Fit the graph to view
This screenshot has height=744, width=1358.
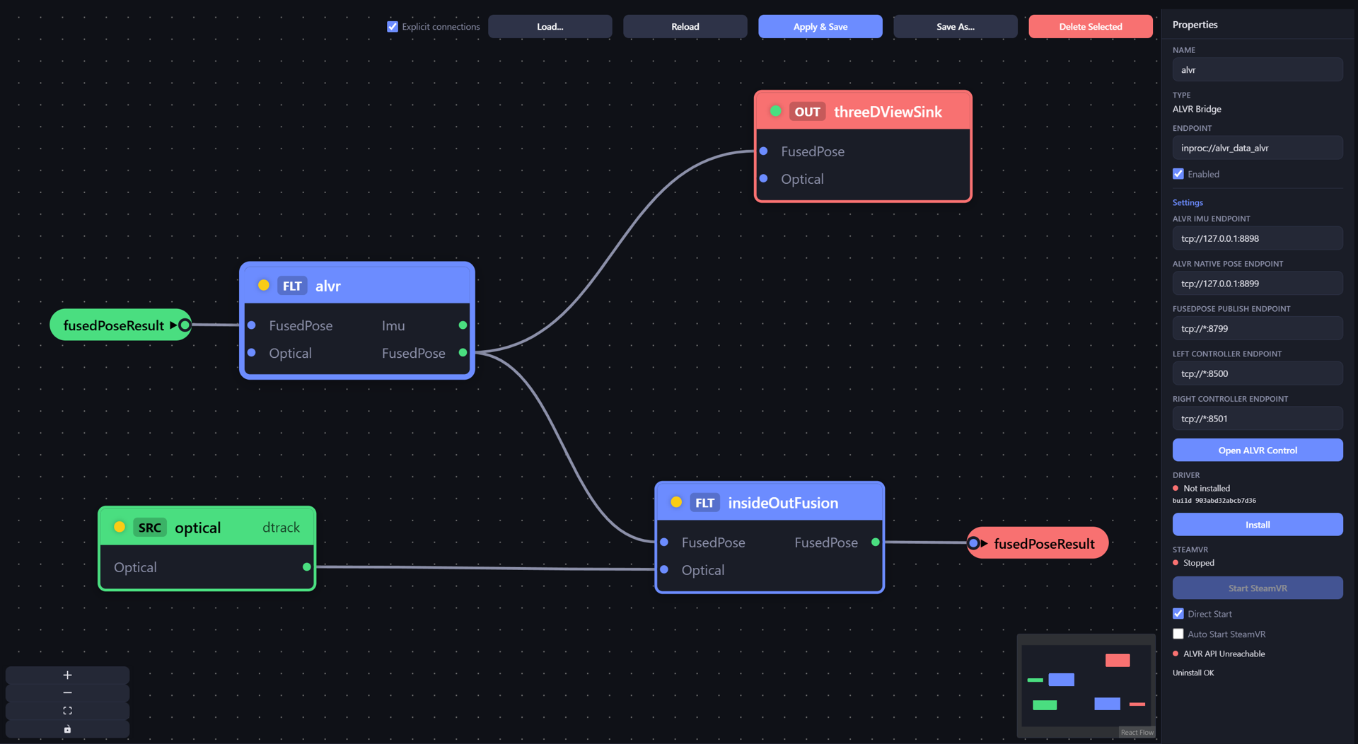point(67,711)
